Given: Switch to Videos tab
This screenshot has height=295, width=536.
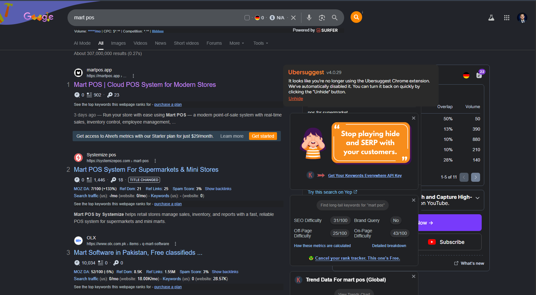Looking at the screenshot, I should coord(140,43).
